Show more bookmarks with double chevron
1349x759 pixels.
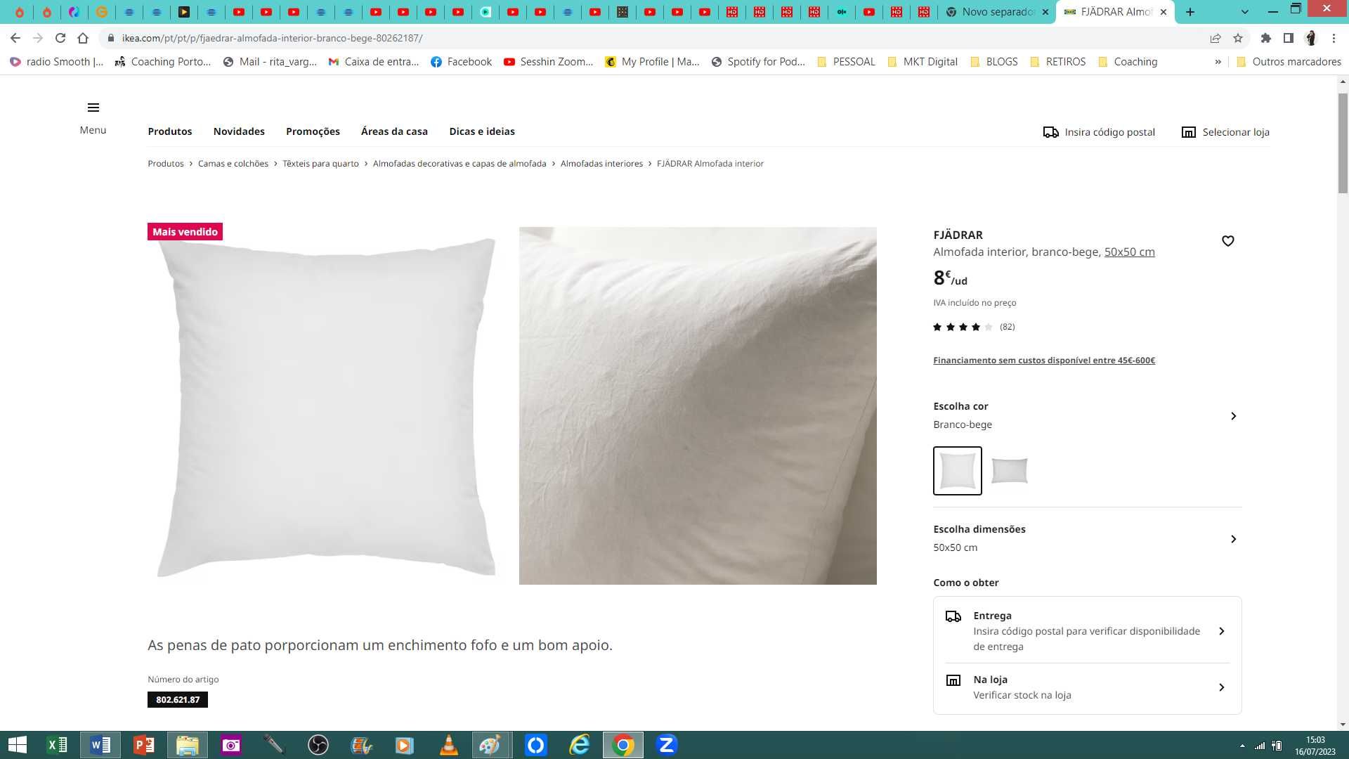[1218, 62]
